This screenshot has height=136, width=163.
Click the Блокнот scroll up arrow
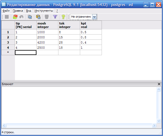(159, 89)
